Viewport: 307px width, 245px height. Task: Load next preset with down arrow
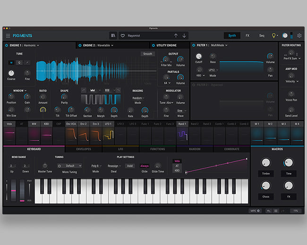pyautogui.click(x=184, y=35)
